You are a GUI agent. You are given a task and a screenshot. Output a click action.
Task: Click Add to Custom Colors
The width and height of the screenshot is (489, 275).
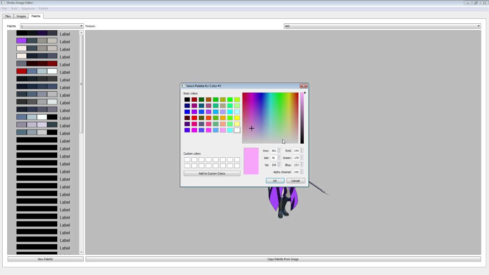pos(212,173)
